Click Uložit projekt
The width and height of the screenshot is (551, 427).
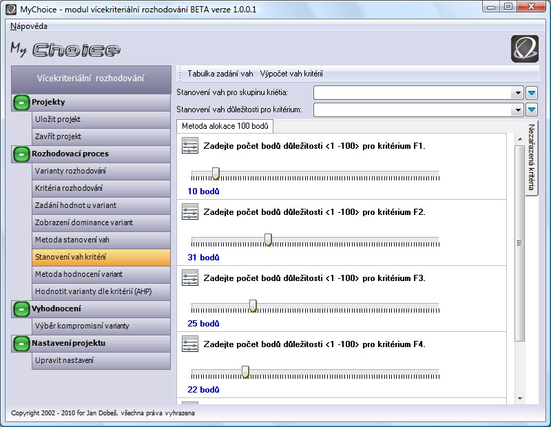[x=101, y=119]
